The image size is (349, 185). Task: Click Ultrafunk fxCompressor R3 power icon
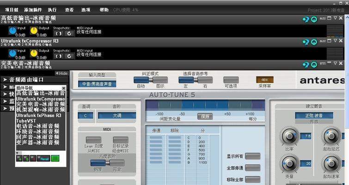tap(314, 42)
